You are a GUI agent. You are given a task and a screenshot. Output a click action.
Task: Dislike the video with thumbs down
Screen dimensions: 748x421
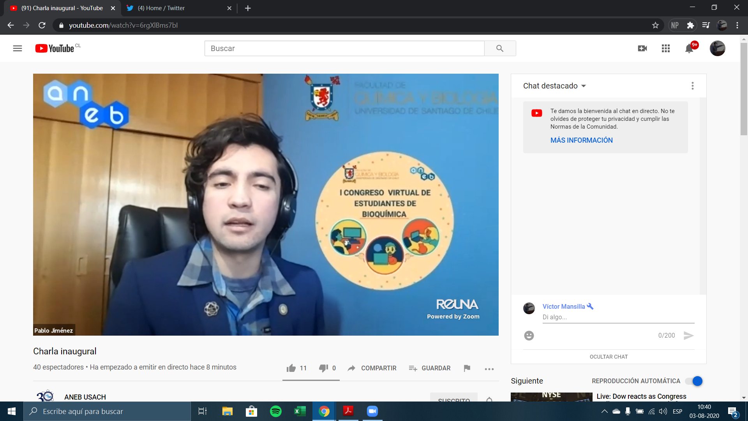point(323,368)
